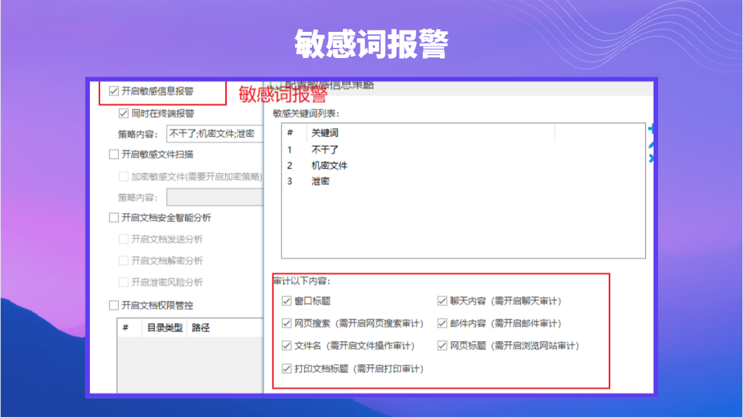Screen dimensions: 743x417
Task: Click the 路径 column header
Action: pos(225,328)
